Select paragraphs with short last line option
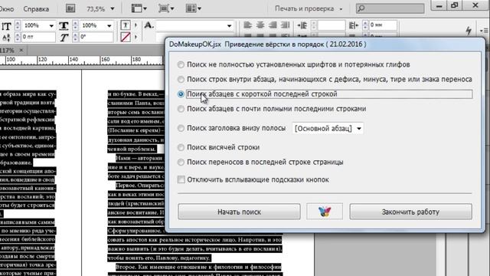 point(181,94)
